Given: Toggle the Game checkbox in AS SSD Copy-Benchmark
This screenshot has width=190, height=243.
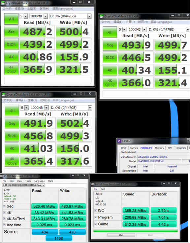Looking at the screenshot, I should [x=96, y=224].
